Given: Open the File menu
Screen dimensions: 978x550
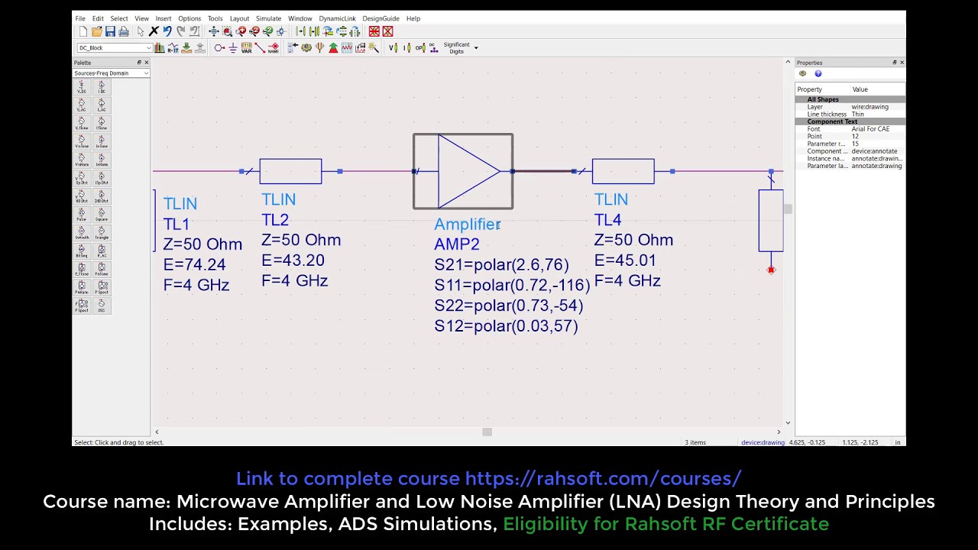Looking at the screenshot, I should (x=80, y=18).
